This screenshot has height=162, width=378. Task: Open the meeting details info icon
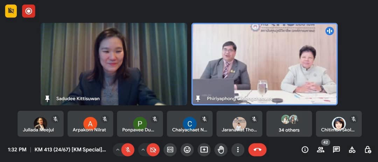pos(305,150)
